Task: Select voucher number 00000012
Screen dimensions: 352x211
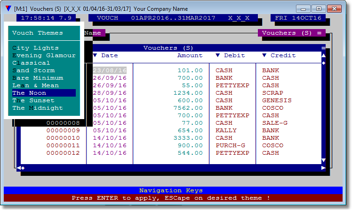Action: [x=63, y=153]
